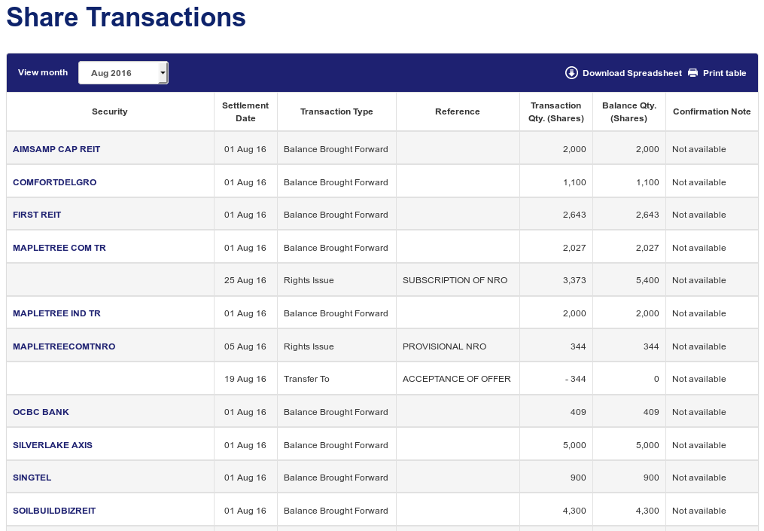764x531 pixels.
Task: Click the Transaction Type column header
Action: [x=336, y=111]
